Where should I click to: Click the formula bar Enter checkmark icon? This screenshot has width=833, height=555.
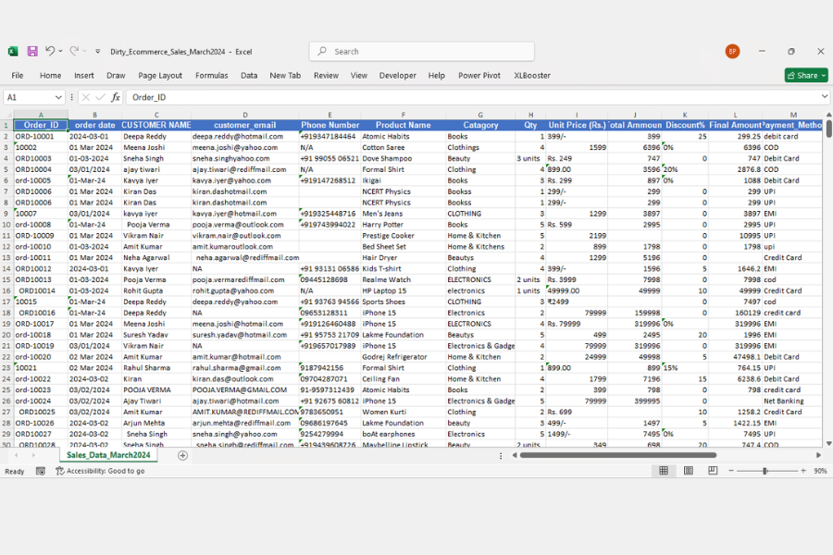point(100,97)
